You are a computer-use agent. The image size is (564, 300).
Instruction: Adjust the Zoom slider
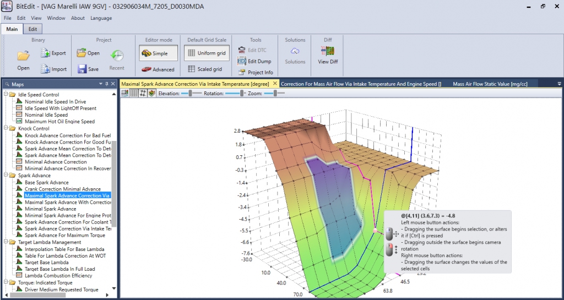274,94
